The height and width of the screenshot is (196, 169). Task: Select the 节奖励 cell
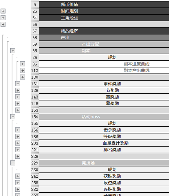[x=104, y=90]
